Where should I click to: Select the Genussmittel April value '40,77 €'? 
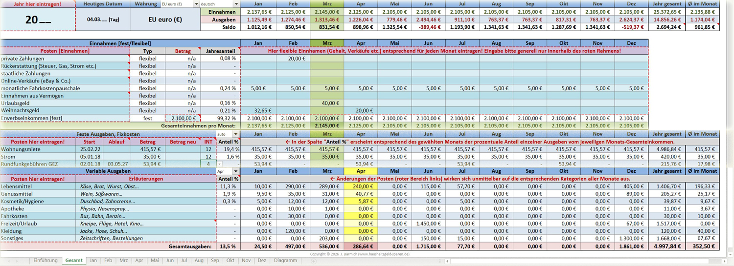pos(361,194)
